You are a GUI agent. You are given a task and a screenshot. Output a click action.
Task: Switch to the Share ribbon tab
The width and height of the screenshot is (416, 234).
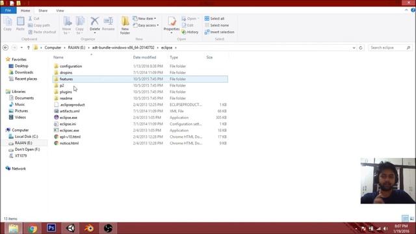[x=43, y=10]
